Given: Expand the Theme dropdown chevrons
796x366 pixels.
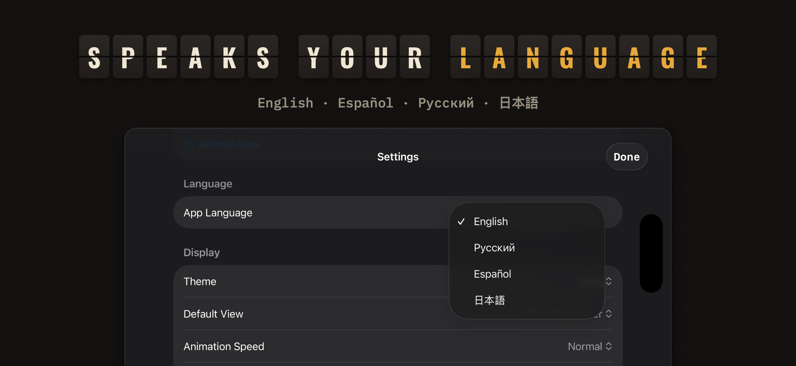Looking at the screenshot, I should (608, 281).
